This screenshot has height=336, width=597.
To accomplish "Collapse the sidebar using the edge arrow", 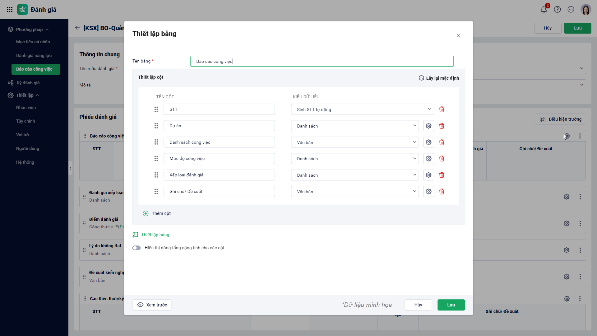I will coord(70,168).
